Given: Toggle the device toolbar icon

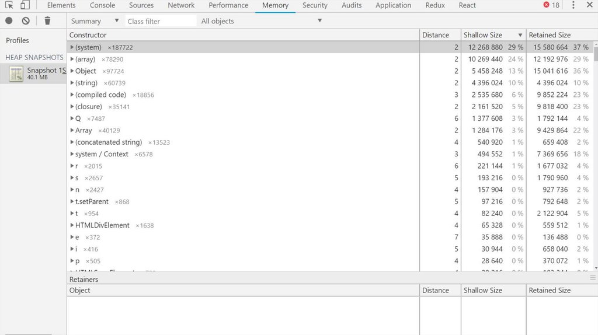Looking at the screenshot, I should tap(25, 5).
